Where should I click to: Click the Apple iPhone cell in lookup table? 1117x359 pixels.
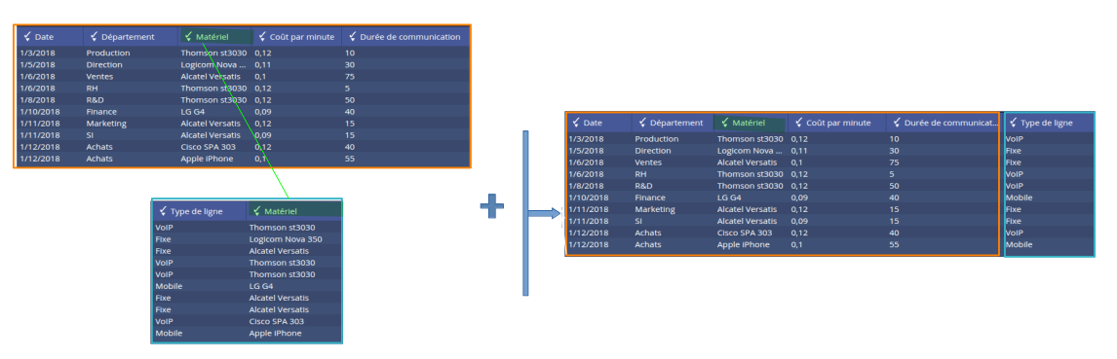coord(275,334)
